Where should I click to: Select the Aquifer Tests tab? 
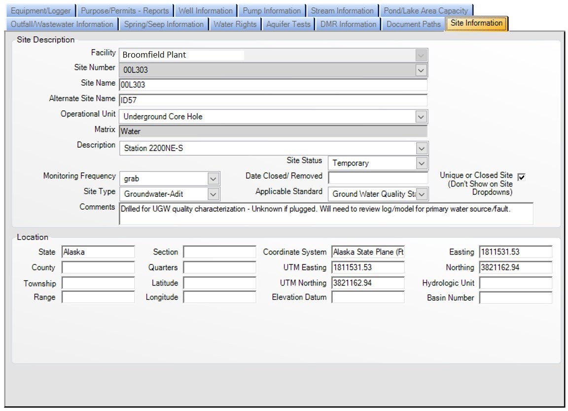[x=288, y=24]
